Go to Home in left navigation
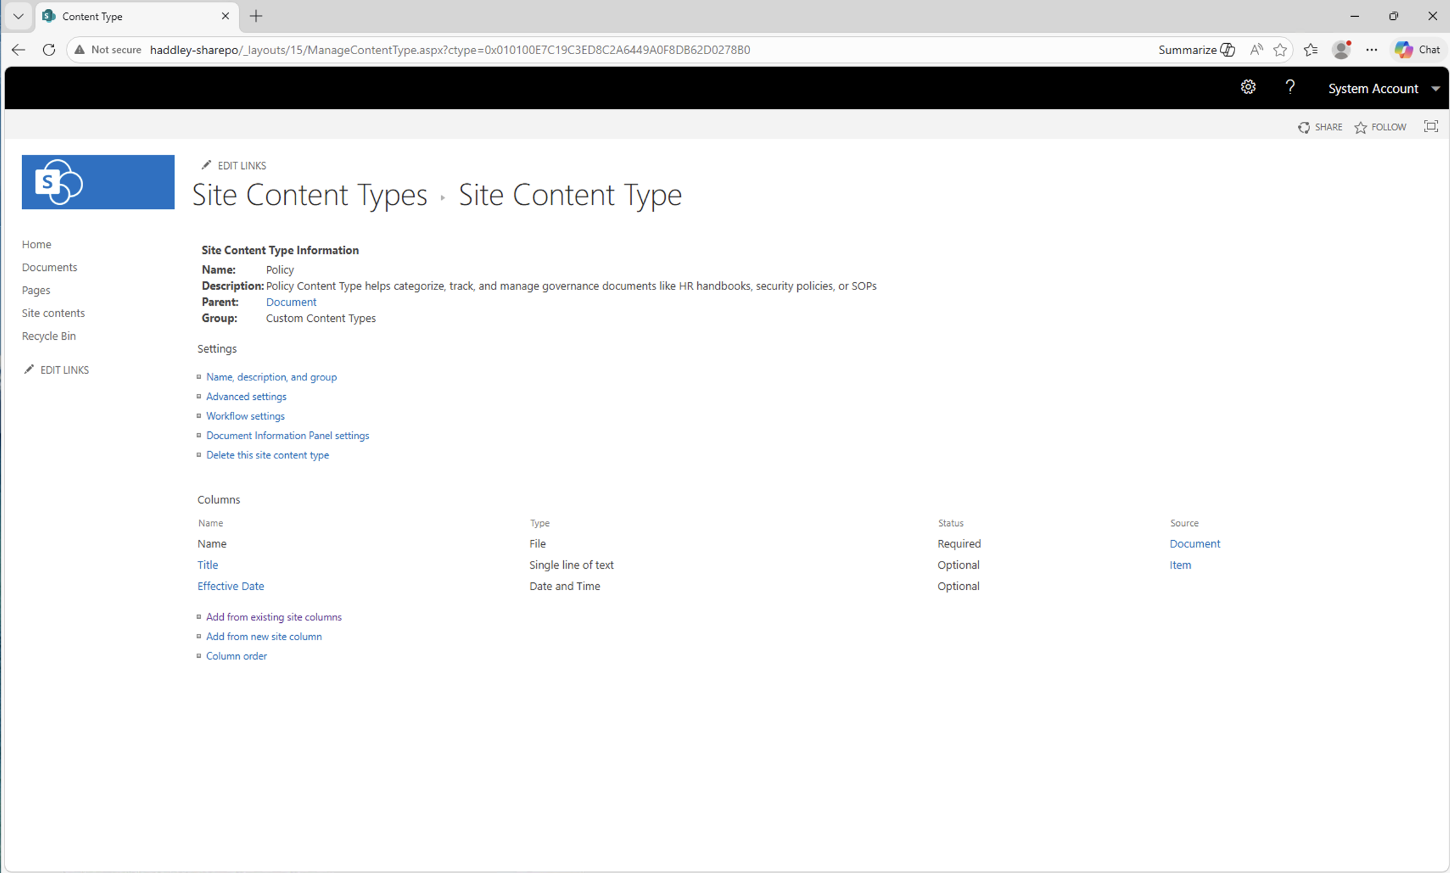 tap(37, 244)
